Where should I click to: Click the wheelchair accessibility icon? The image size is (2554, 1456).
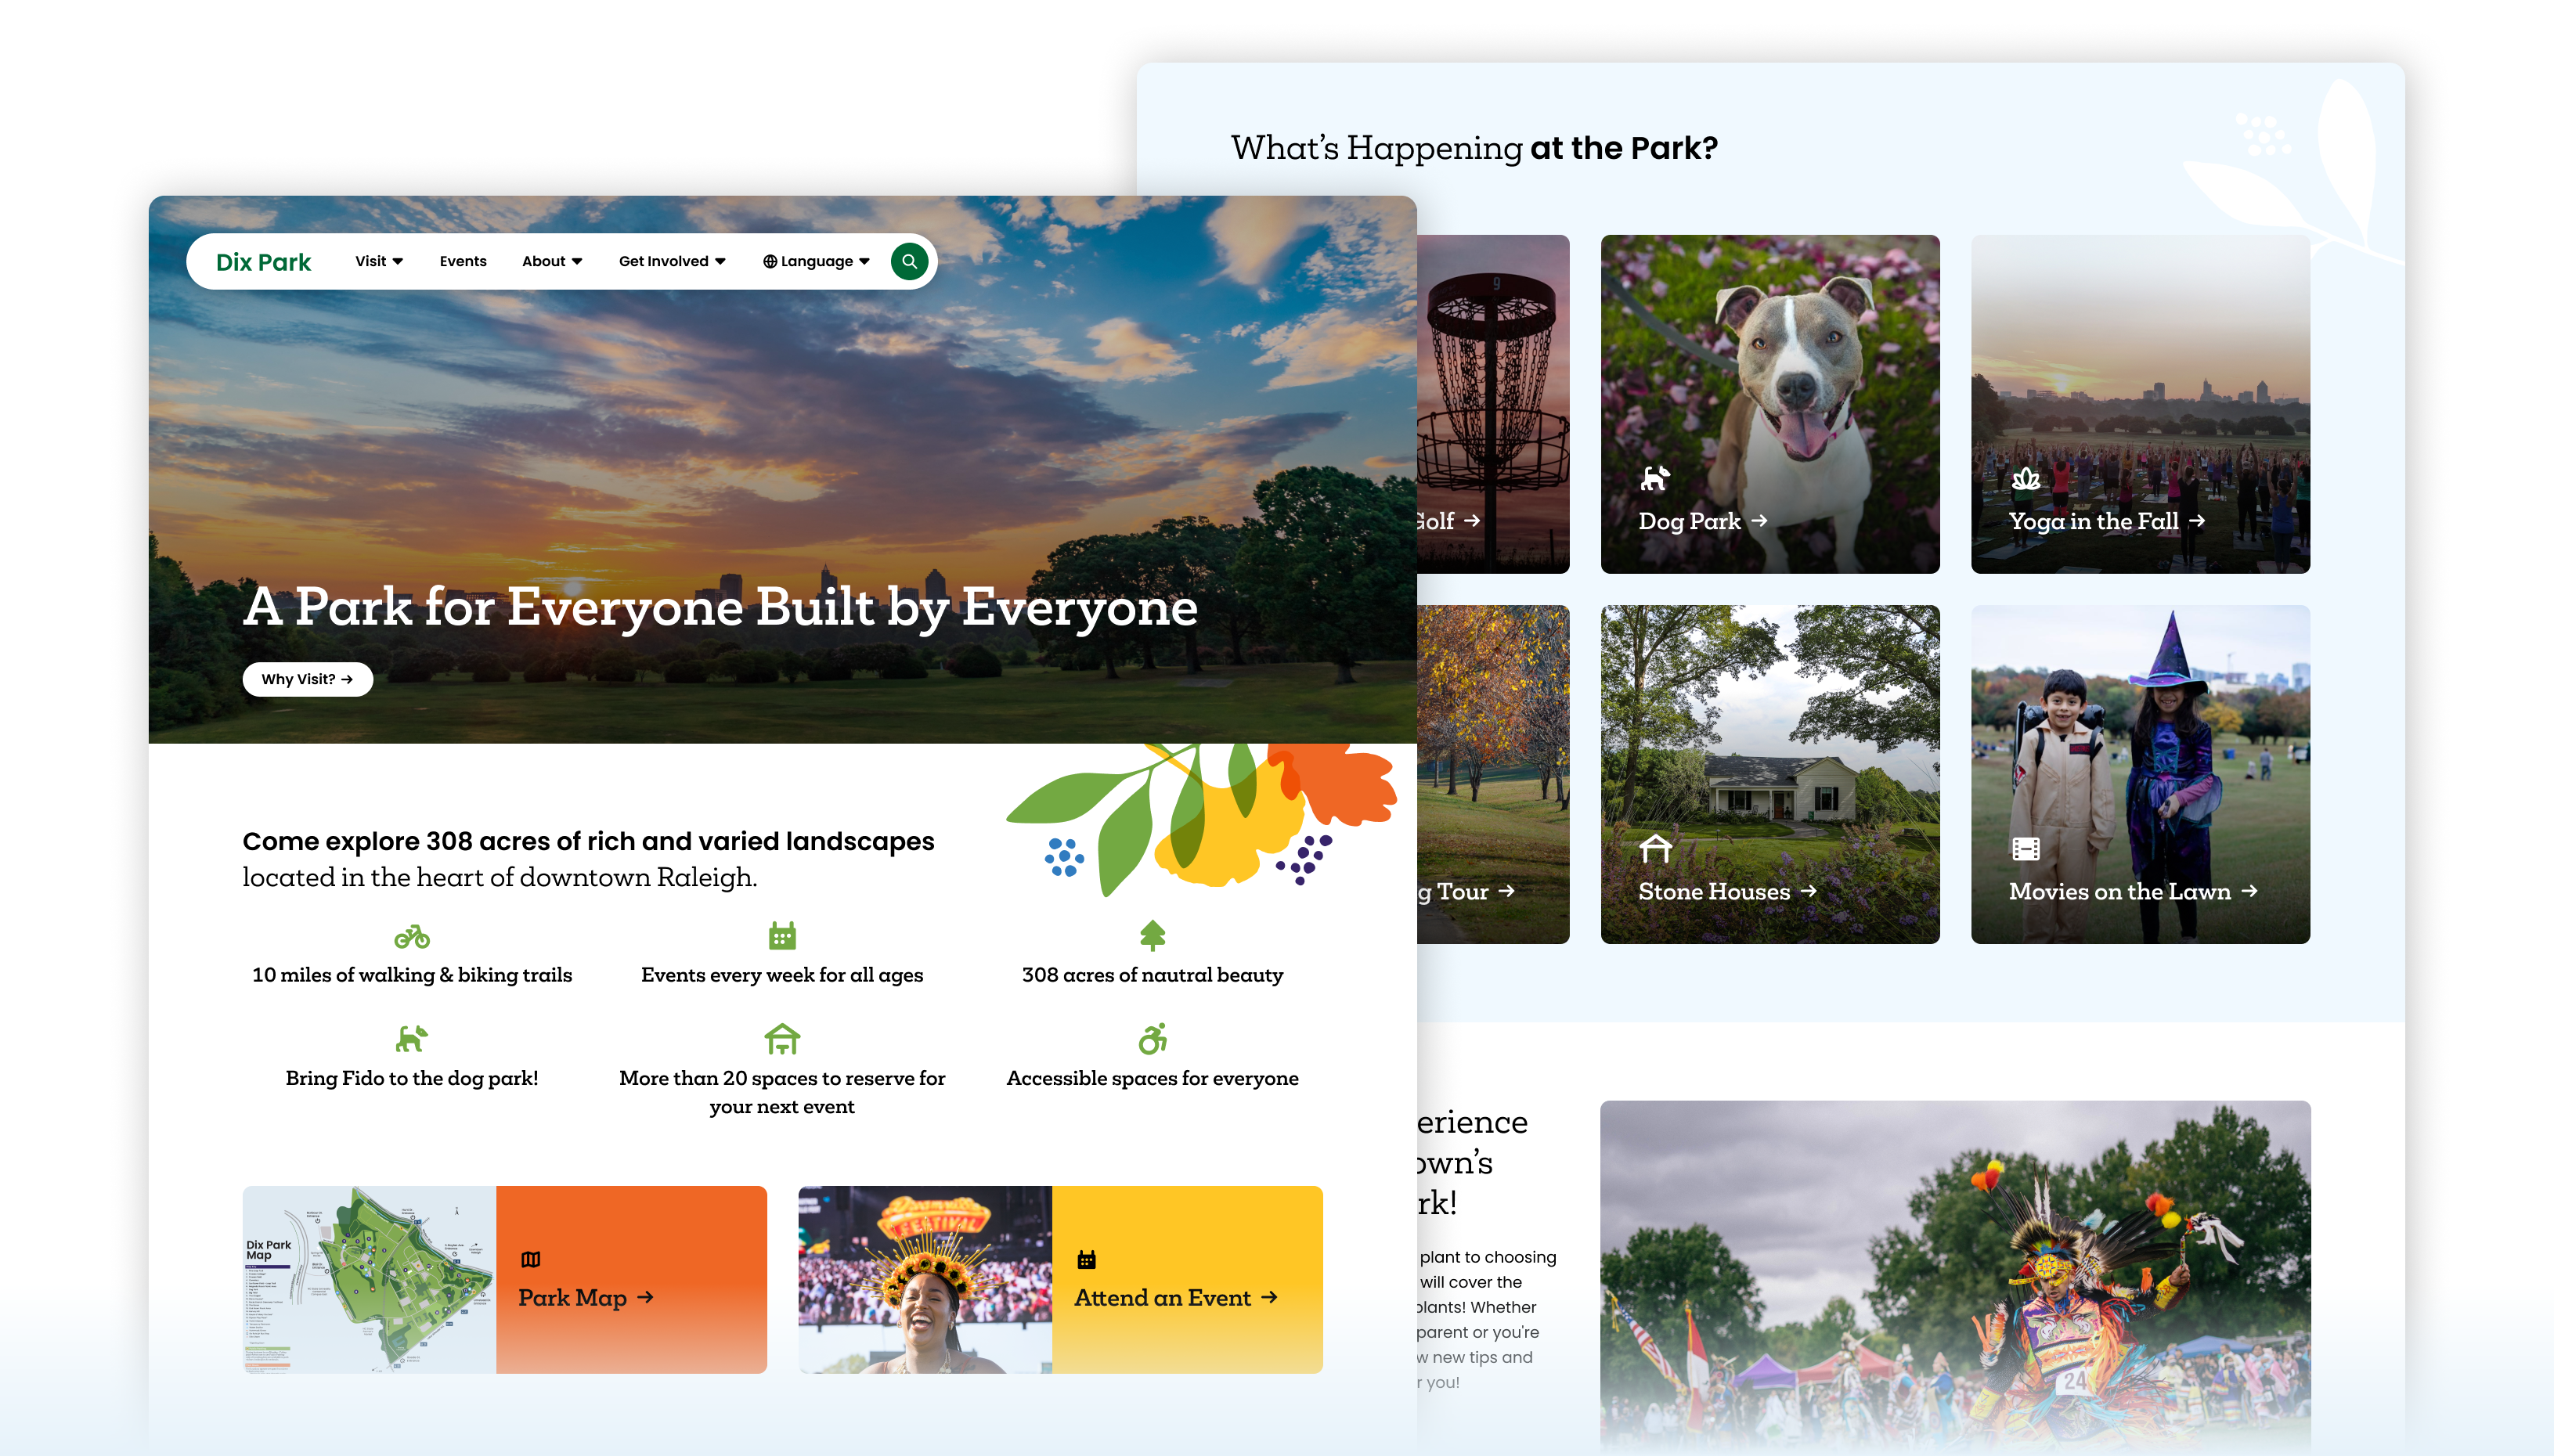click(x=1152, y=1039)
